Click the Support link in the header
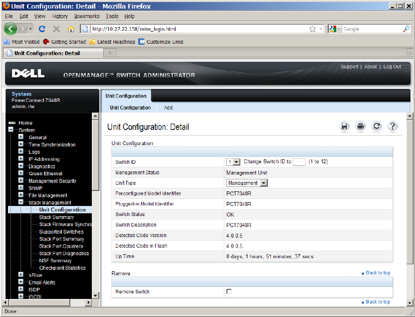 coord(349,66)
